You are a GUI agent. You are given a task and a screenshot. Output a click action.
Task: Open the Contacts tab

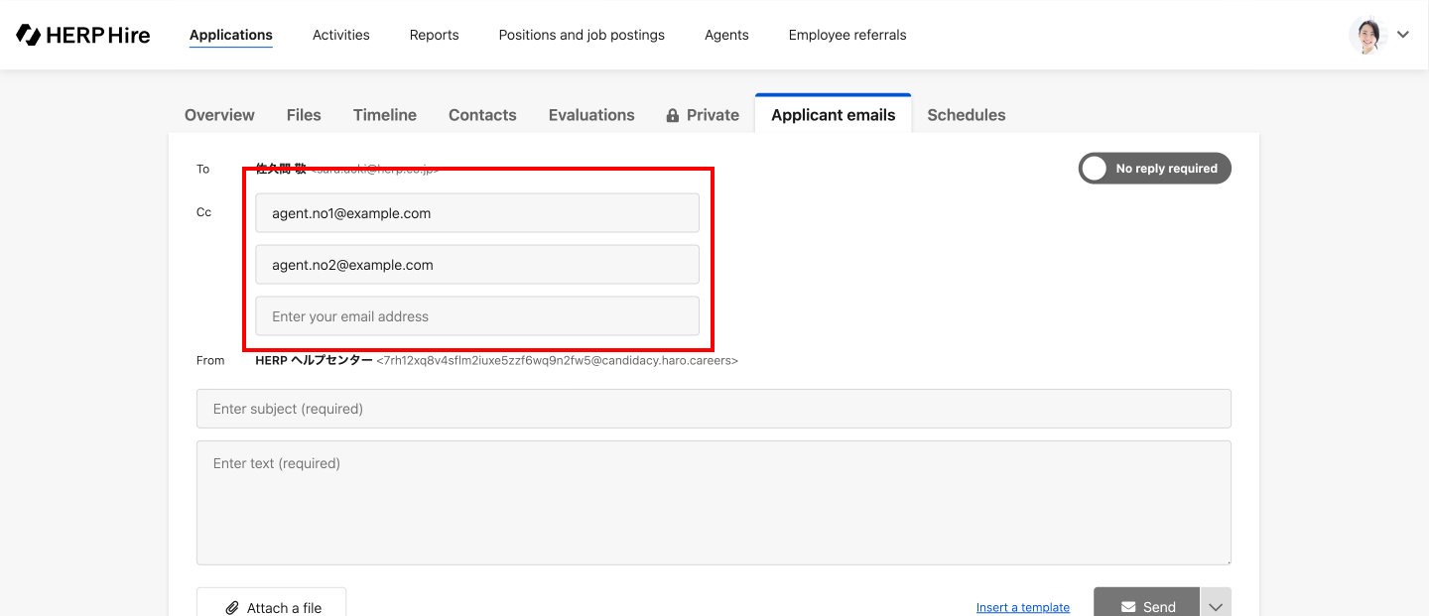point(482,115)
